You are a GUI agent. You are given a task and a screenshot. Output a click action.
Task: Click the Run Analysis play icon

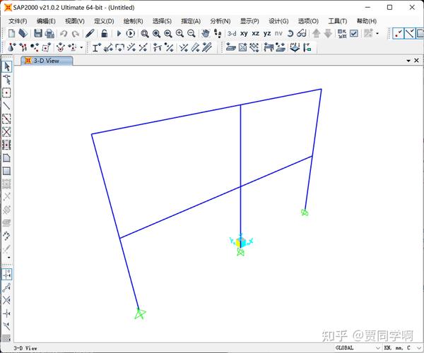[119, 33]
